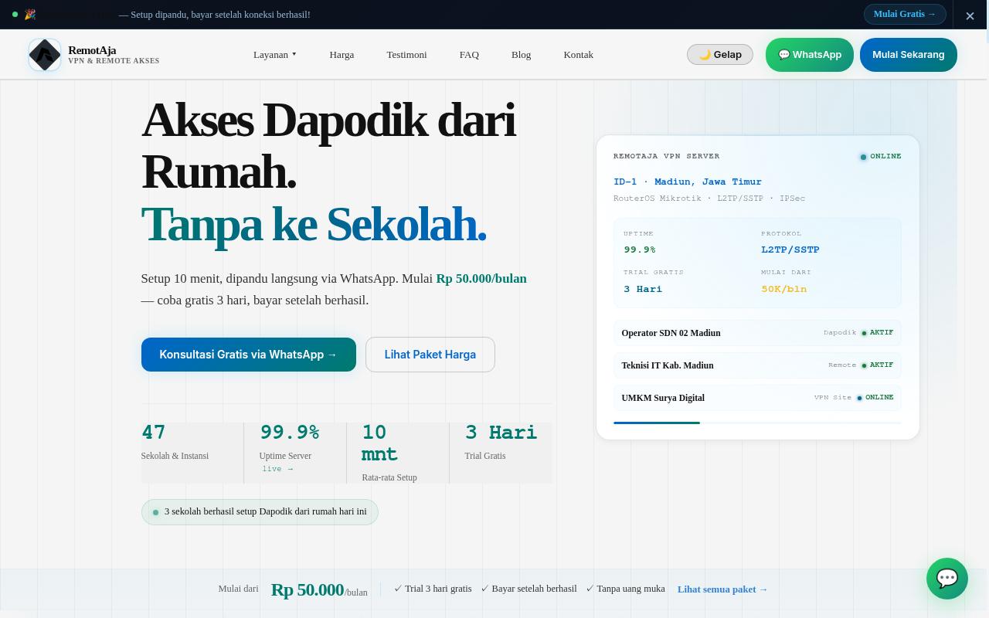The width and height of the screenshot is (989, 618).
Task: Click the server card progress bar
Action: (757, 423)
